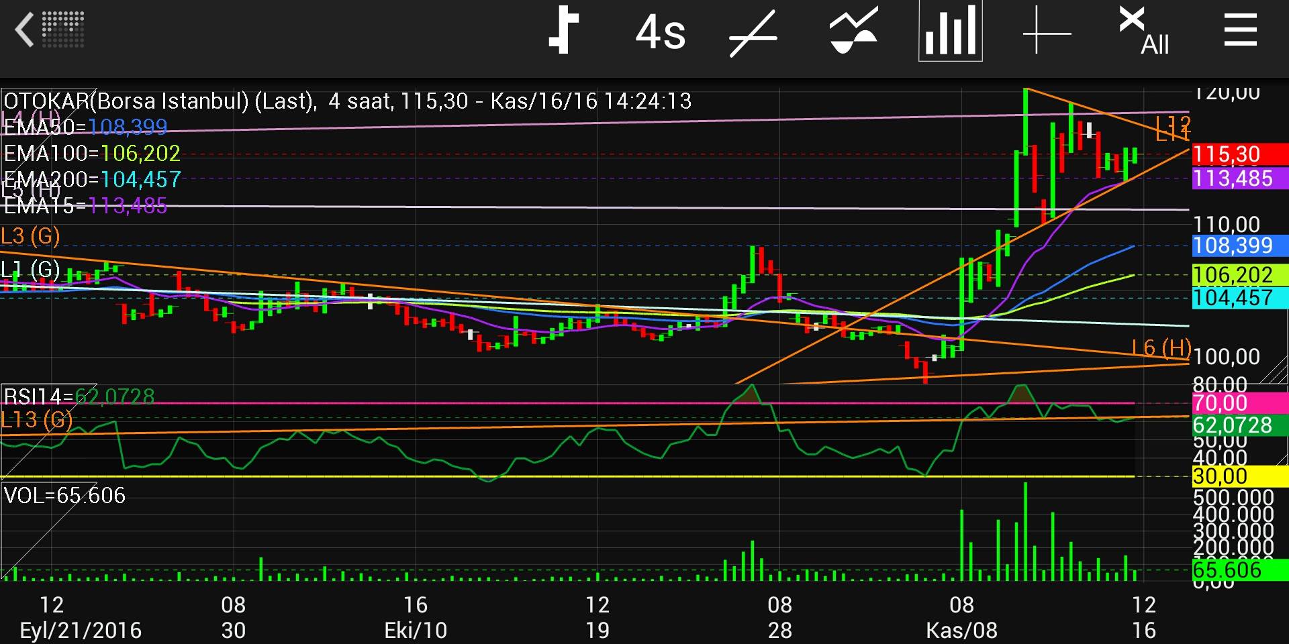Open the indicators wave icon
The width and height of the screenshot is (1289, 644).
click(x=853, y=31)
